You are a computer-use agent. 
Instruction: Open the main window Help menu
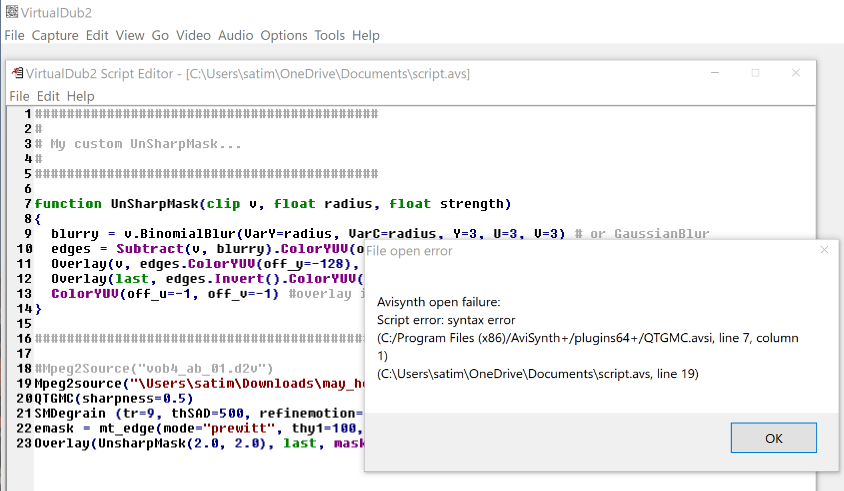click(x=366, y=36)
